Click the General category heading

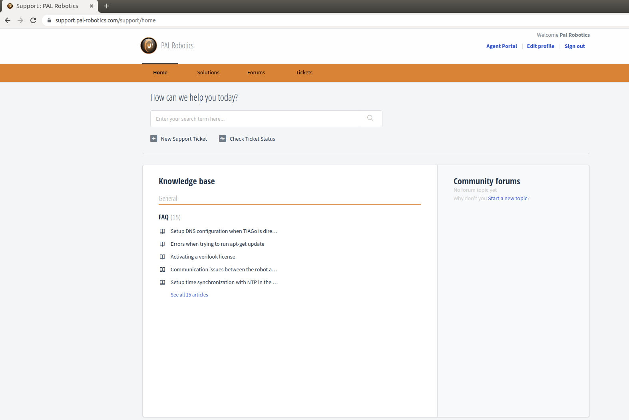click(x=168, y=199)
